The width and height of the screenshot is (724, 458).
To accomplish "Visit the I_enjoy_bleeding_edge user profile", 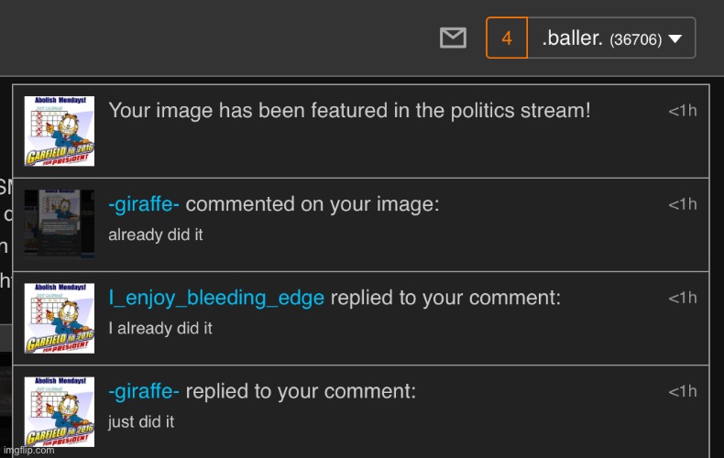I will tap(216, 298).
